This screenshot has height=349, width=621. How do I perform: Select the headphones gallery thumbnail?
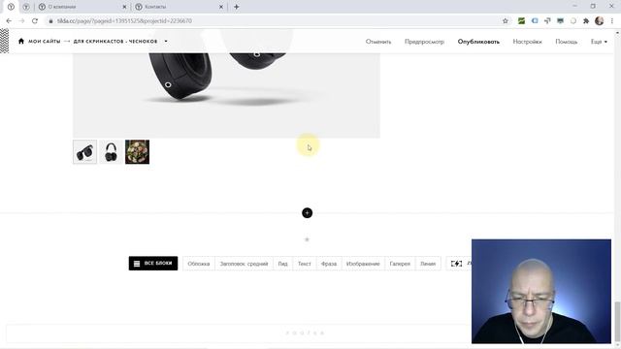(x=111, y=151)
